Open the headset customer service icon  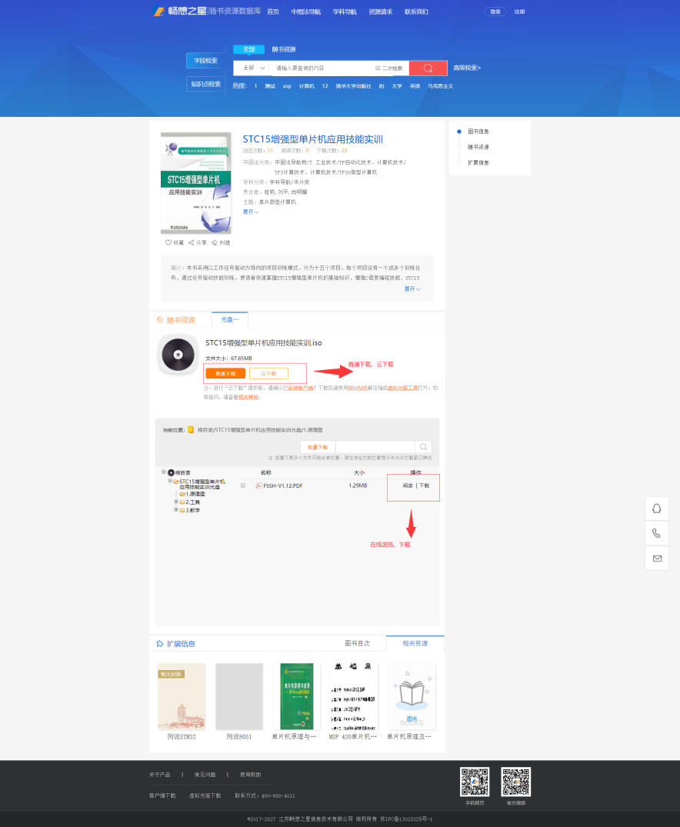(x=657, y=509)
